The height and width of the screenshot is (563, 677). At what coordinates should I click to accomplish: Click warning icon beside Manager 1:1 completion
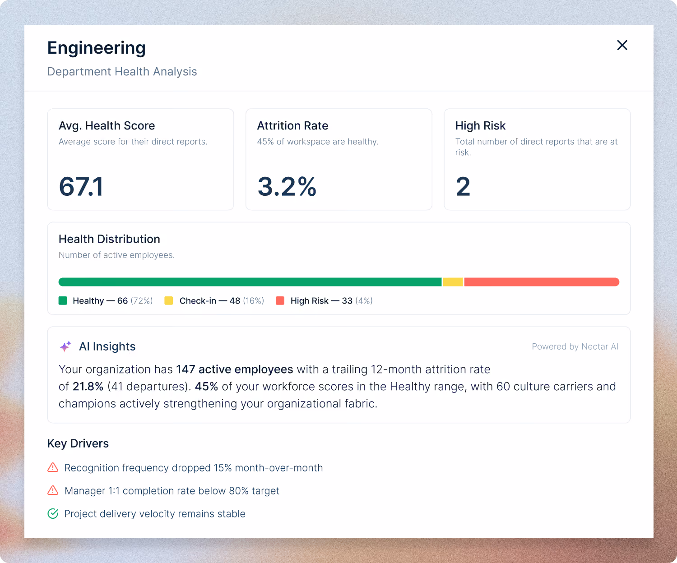[53, 490]
